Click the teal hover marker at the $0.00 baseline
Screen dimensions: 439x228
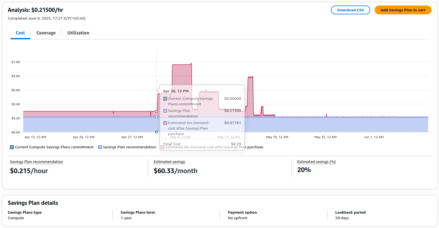click(156, 132)
